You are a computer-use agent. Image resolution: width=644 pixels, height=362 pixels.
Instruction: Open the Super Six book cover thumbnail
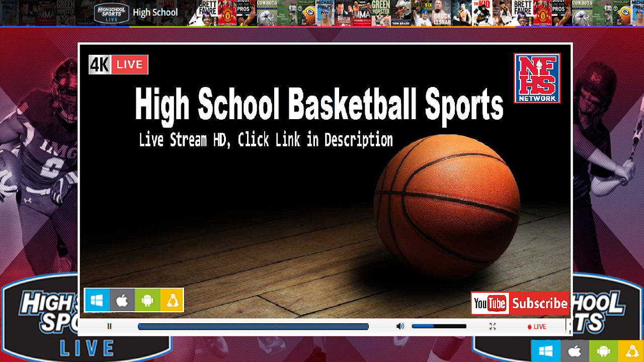[x=422, y=13]
